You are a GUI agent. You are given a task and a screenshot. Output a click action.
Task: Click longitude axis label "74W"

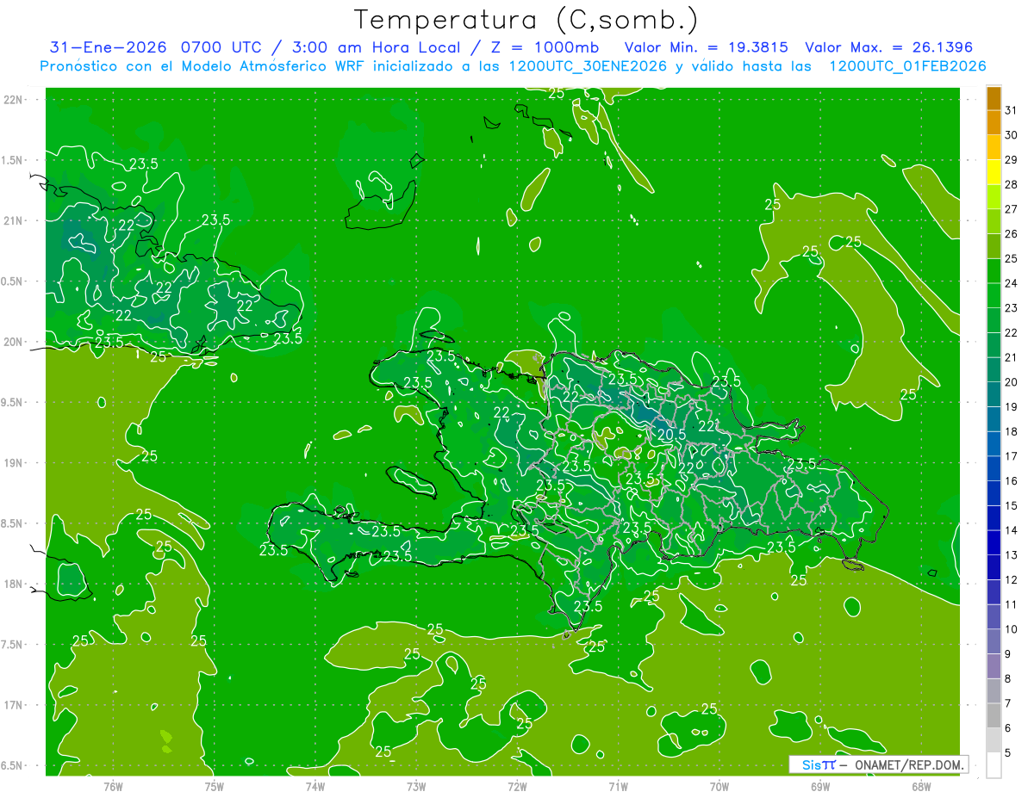[x=315, y=786]
